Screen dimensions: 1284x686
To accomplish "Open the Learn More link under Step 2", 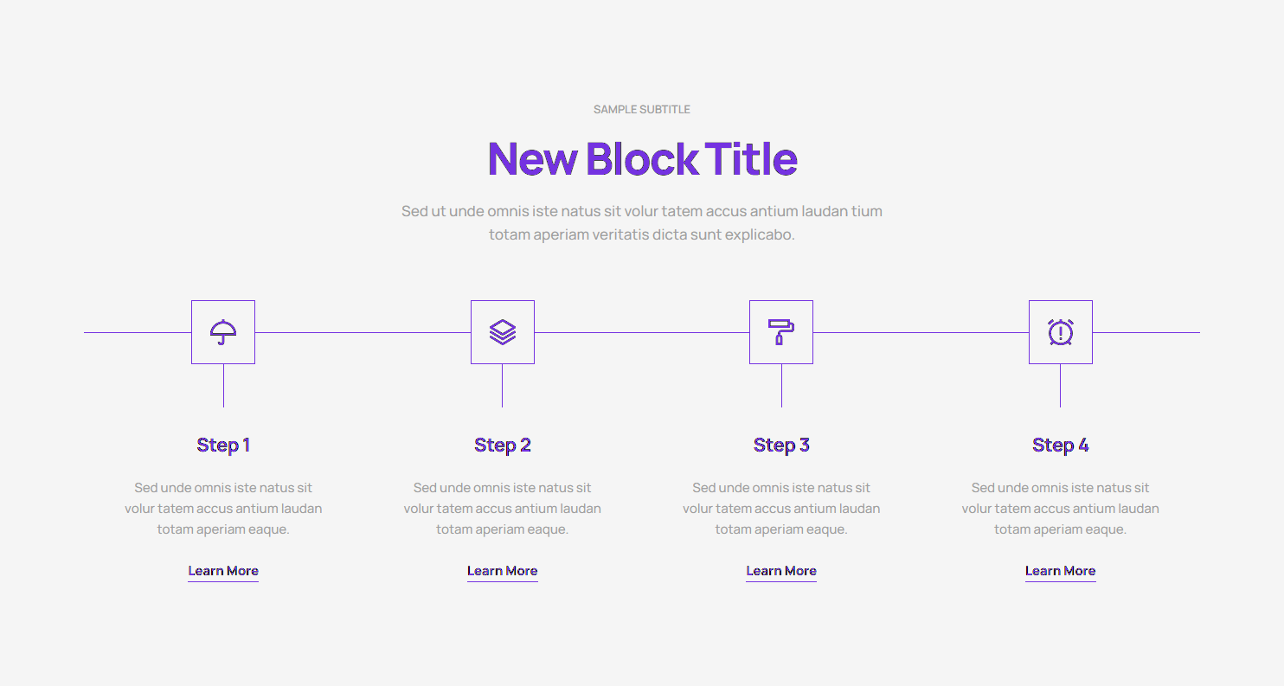I will point(503,571).
